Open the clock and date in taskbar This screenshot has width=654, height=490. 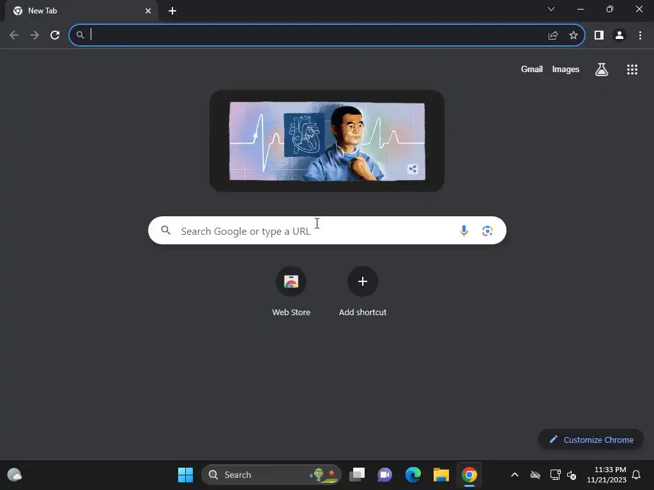[x=607, y=475]
